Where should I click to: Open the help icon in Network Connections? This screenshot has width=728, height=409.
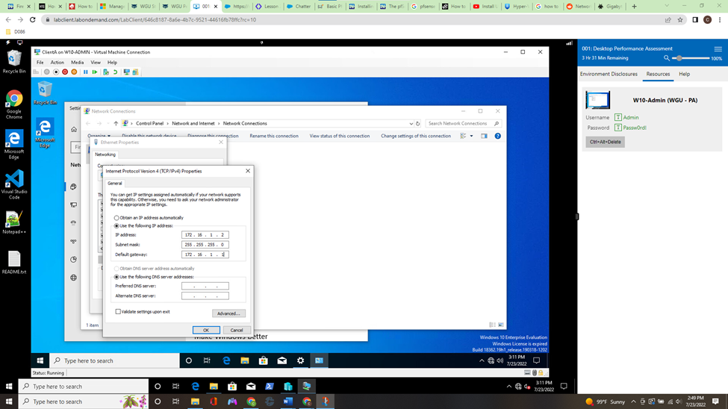[x=498, y=136]
